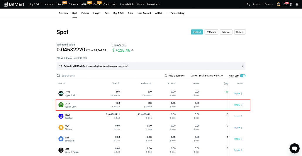Expand the Orders dropdown
This screenshot has height=156, width=302.
[x=269, y=4]
